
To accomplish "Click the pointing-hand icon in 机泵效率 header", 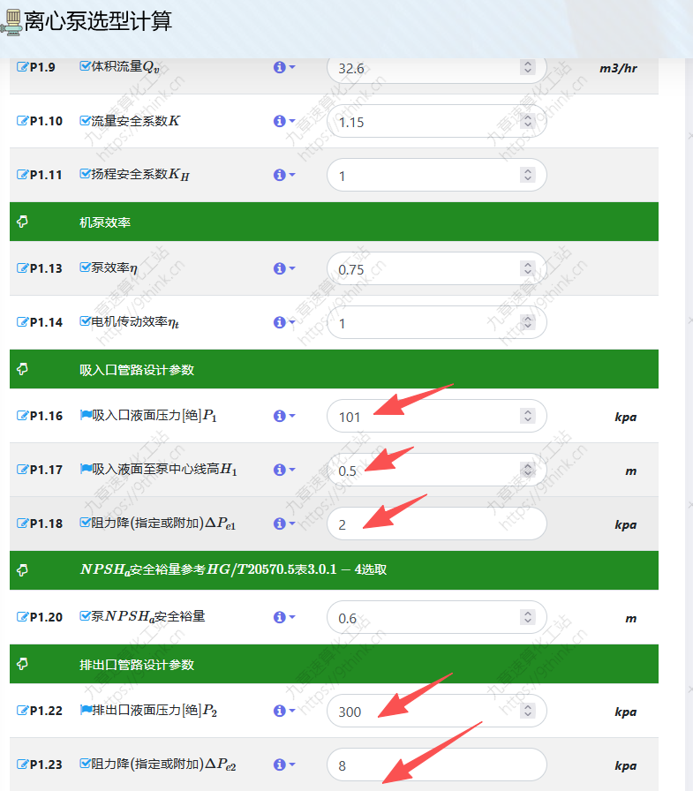I will 22,222.
